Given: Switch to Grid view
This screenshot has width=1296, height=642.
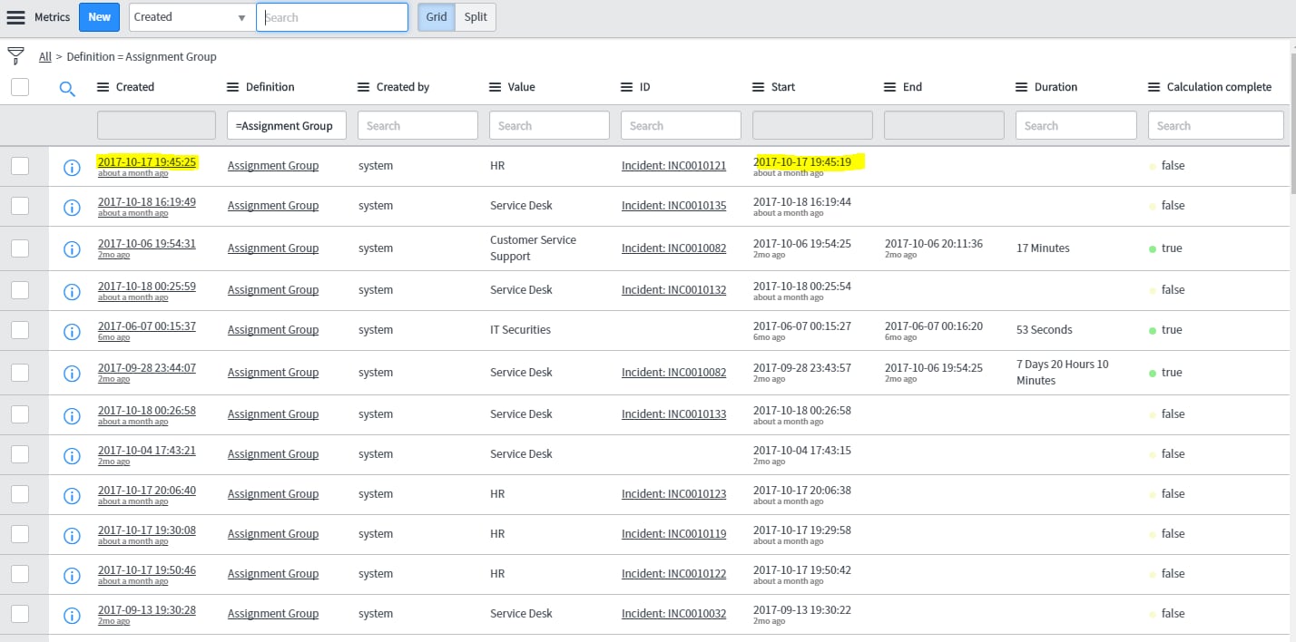Looking at the screenshot, I should tap(437, 17).
